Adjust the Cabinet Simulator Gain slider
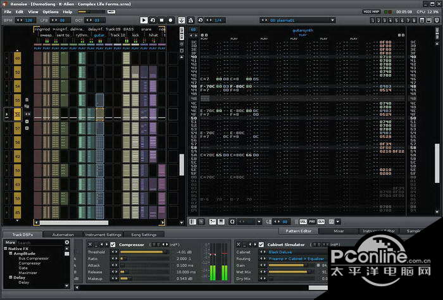 coord(292,265)
